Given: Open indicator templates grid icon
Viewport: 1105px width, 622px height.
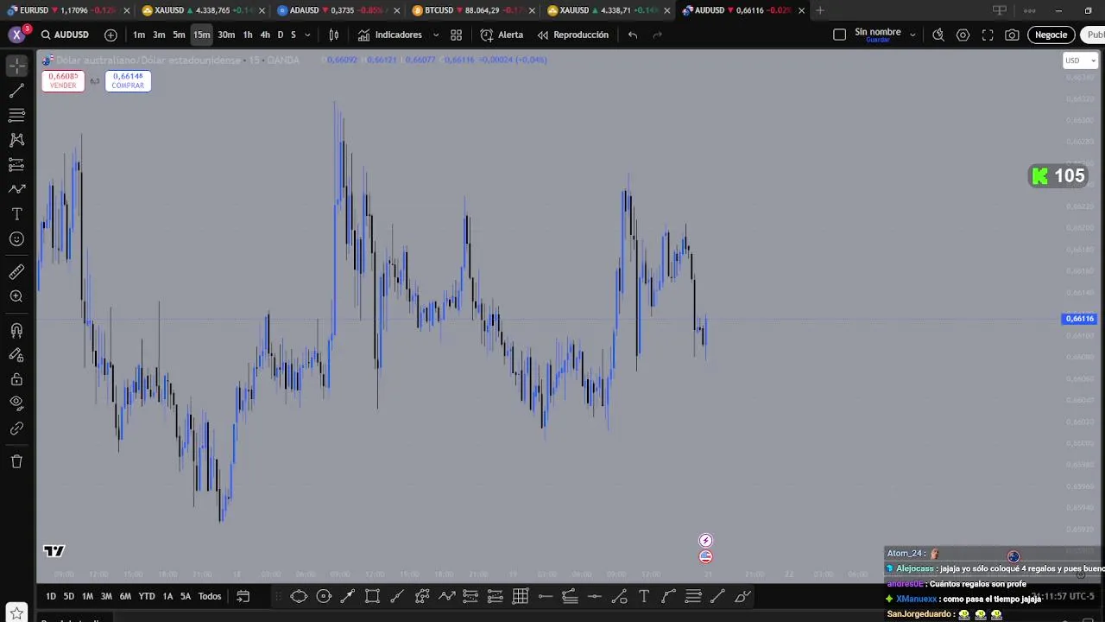Looking at the screenshot, I should point(456,35).
